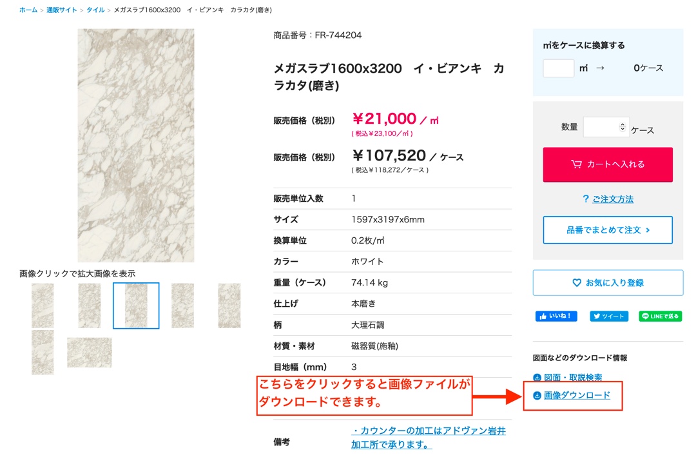Click the 画像ダウンロード download icon
Image resolution: width=696 pixels, height=459 pixels.
537,396
